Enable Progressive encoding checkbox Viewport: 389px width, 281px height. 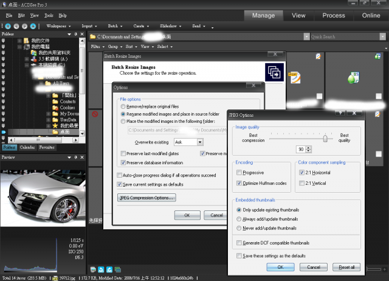(x=239, y=172)
